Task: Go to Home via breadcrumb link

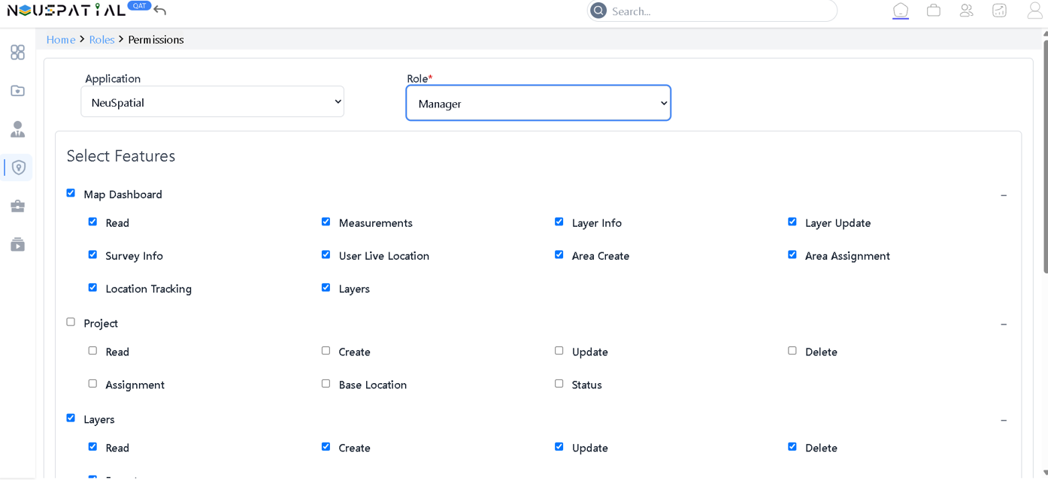Action: 61,40
